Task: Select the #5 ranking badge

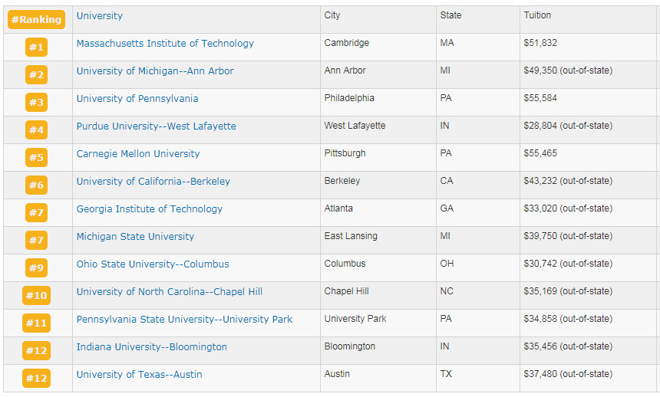Action: point(36,158)
